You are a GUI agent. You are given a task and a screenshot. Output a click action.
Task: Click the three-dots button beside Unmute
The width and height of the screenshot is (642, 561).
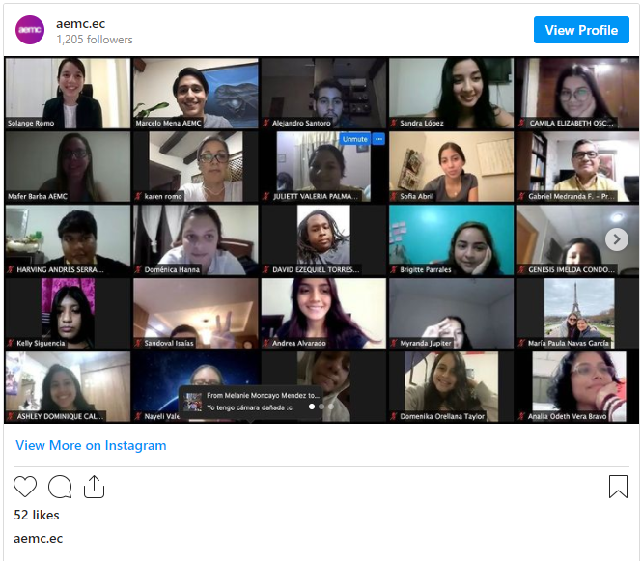(378, 139)
